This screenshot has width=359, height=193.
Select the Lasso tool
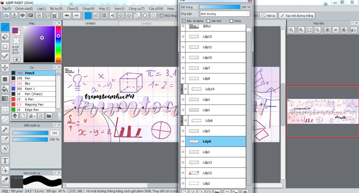[5, 120]
